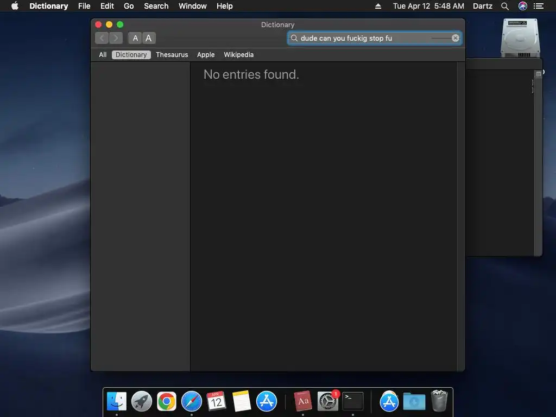556x417 pixels.
Task: Open Terminal from the Dock
Action: [353, 401]
